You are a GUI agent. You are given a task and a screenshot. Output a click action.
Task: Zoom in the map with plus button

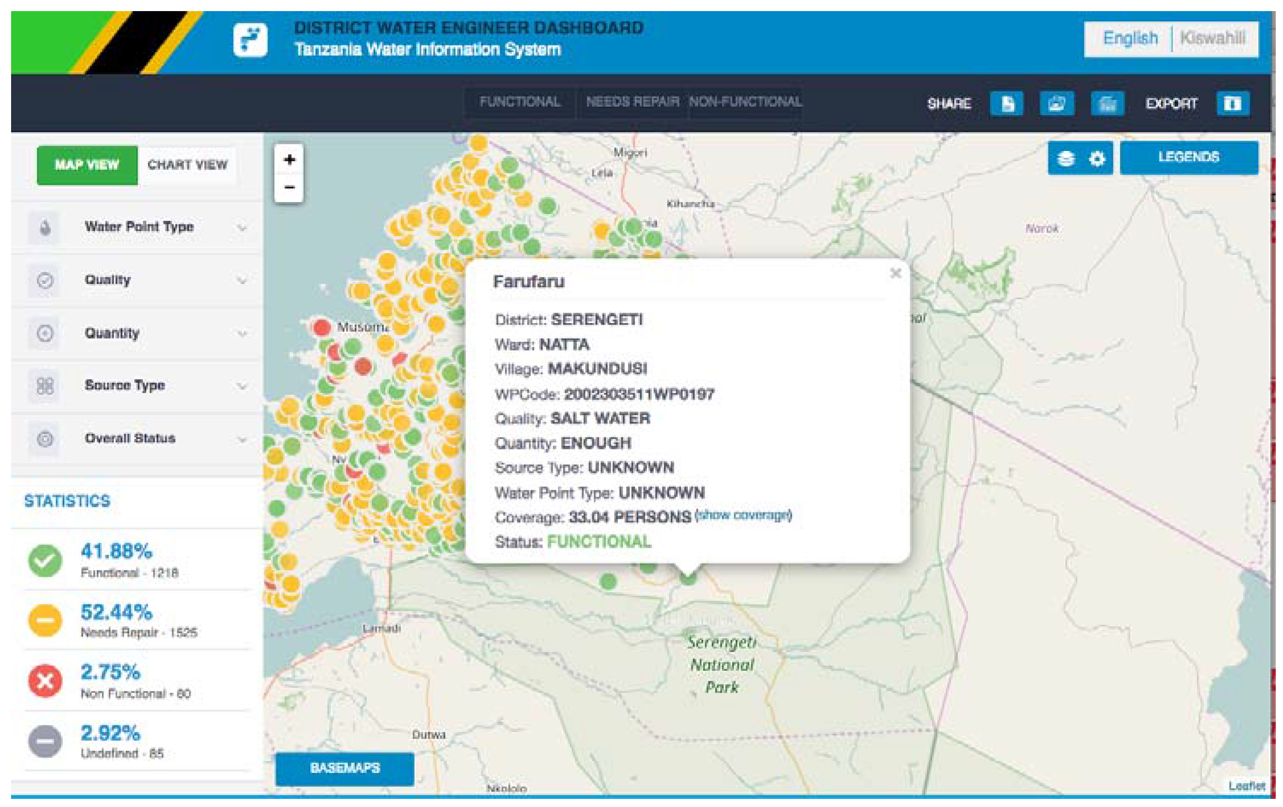tap(290, 159)
